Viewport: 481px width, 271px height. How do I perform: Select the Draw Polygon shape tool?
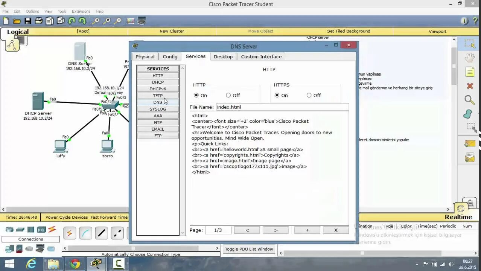pyautogui.click(x=468, y=114)
